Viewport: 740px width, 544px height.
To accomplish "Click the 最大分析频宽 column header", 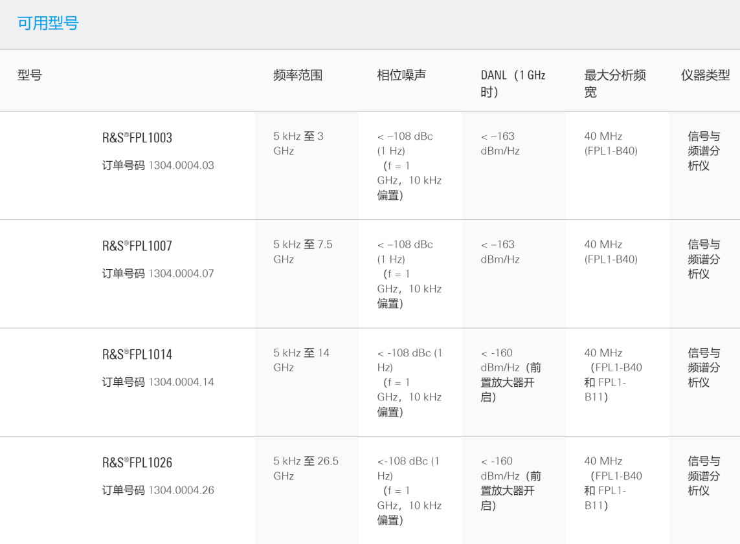I will click(615, 83).
